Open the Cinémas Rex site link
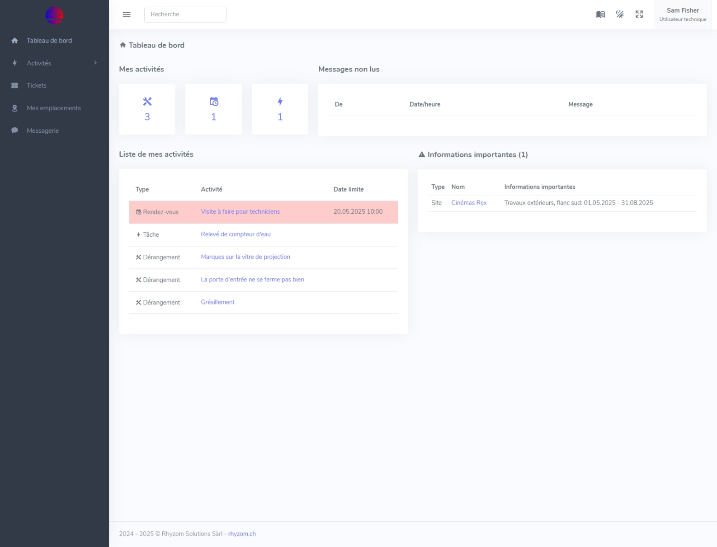This screenshot has height=547, width=717. (469, 203)
